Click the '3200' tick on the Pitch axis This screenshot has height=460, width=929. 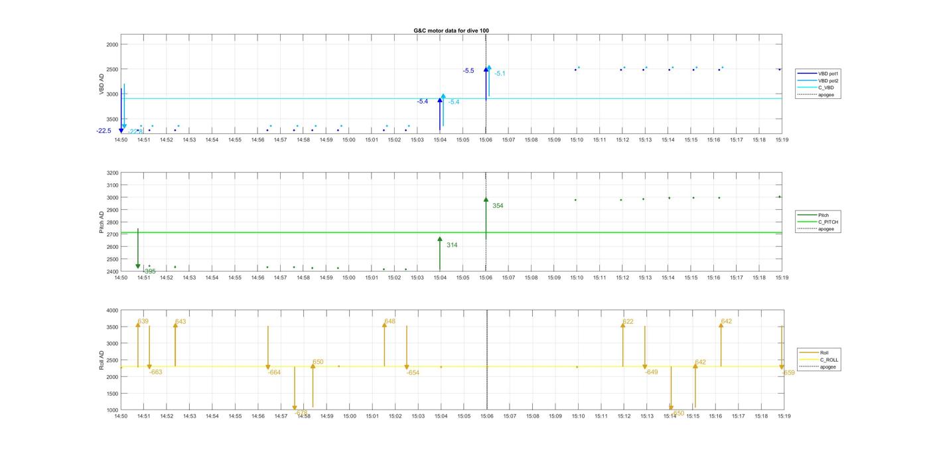(112, 173)
